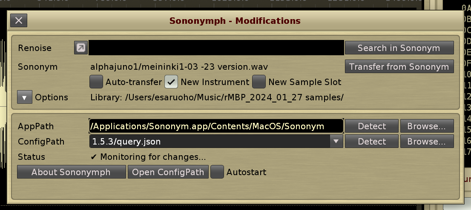Click the Renoise sample link arrow icon

pos(80,48)
